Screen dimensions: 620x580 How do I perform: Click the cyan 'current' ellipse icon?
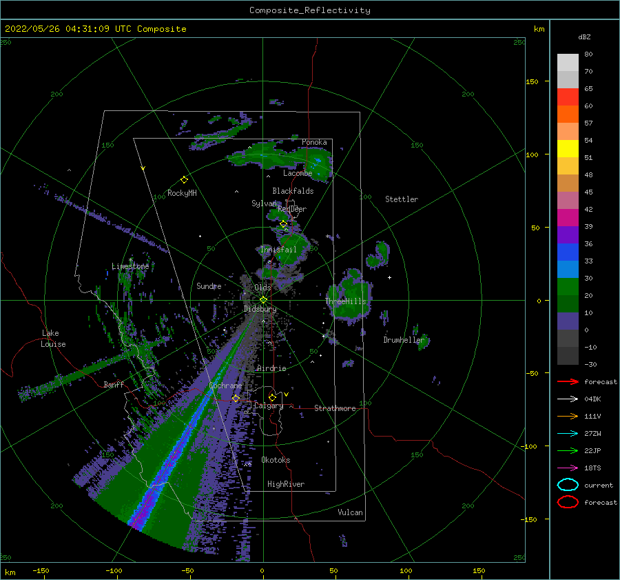pyautogui.click(x=568, y=485)
